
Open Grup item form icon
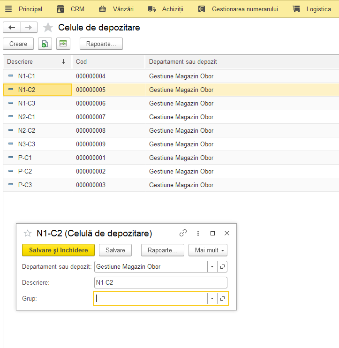222,298
